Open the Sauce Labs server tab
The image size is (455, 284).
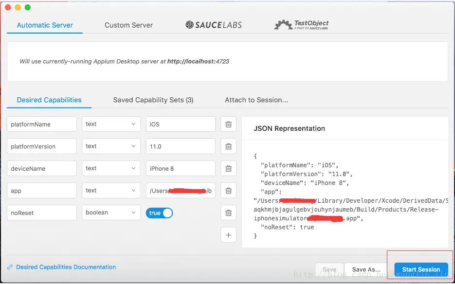click(214, 25)
